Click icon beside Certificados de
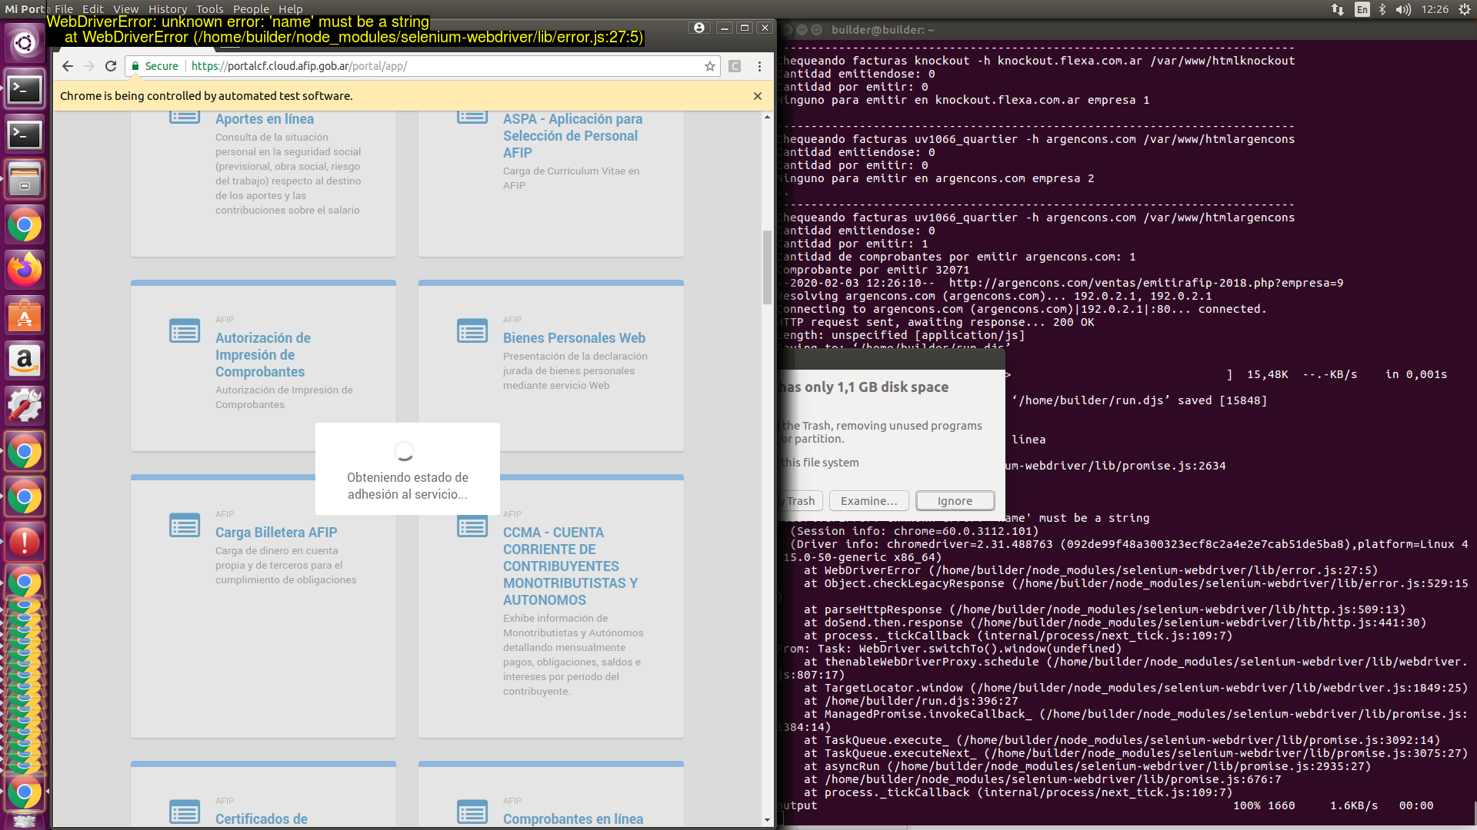 pos(185,812)
